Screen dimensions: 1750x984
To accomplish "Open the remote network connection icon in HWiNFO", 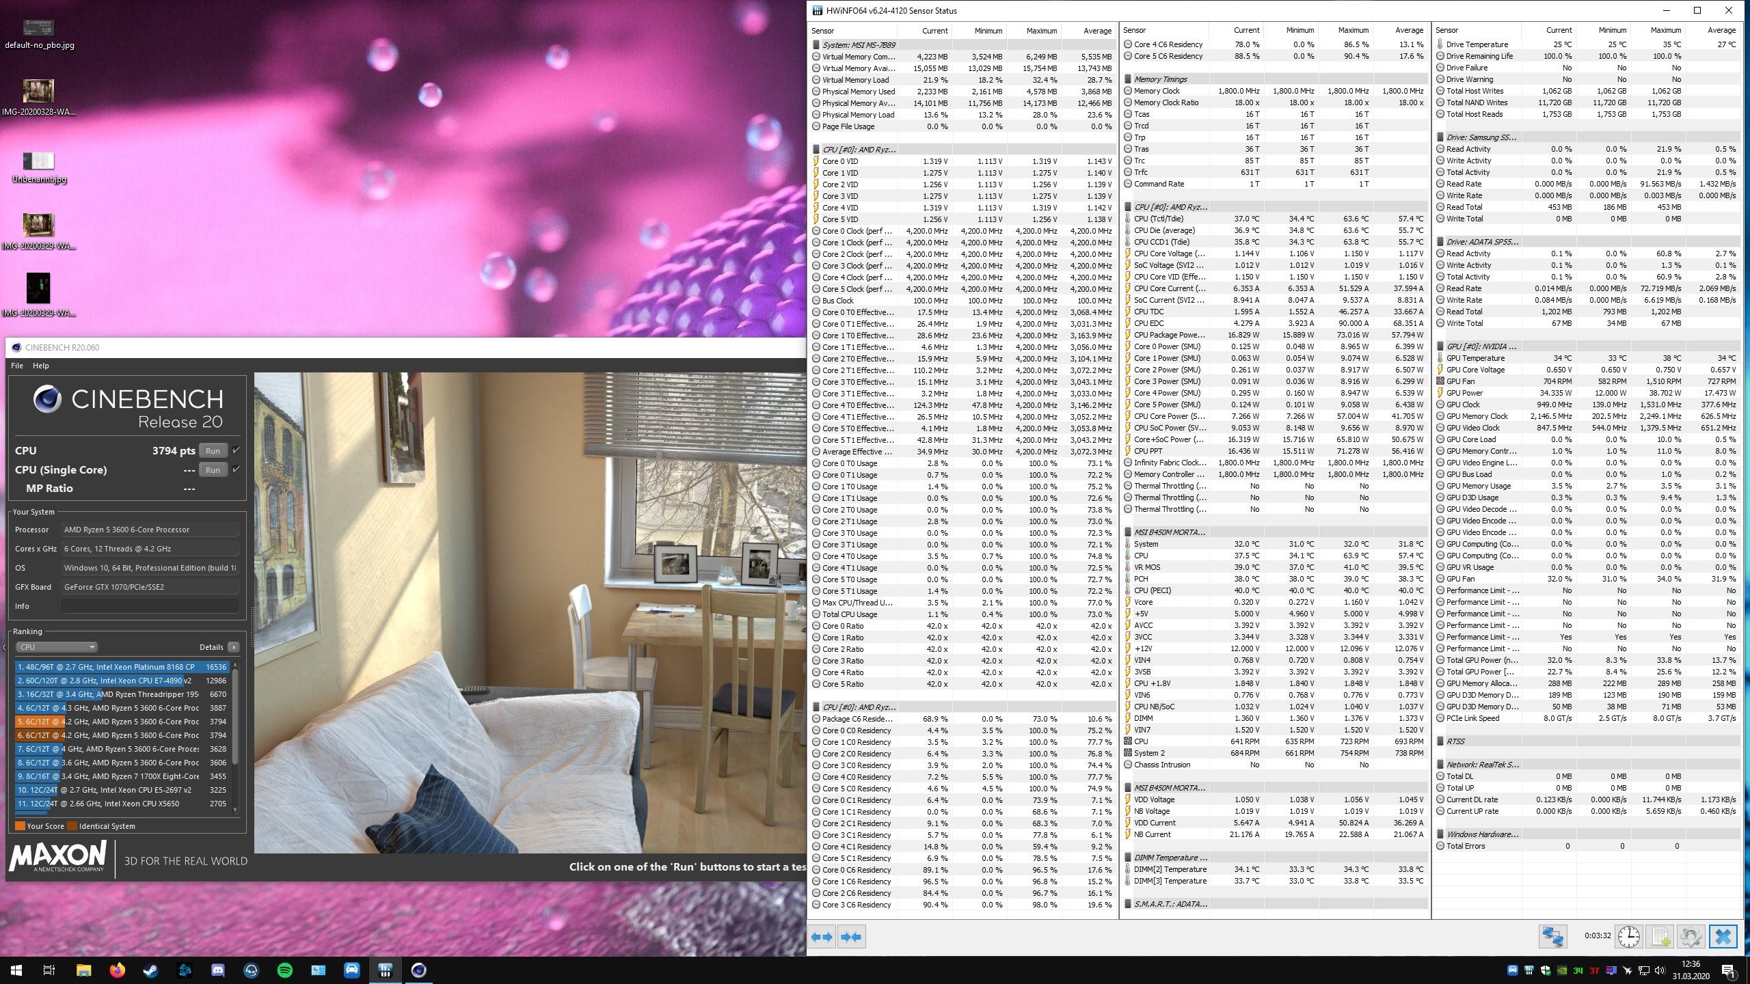I will click(x=1552, y=936).
